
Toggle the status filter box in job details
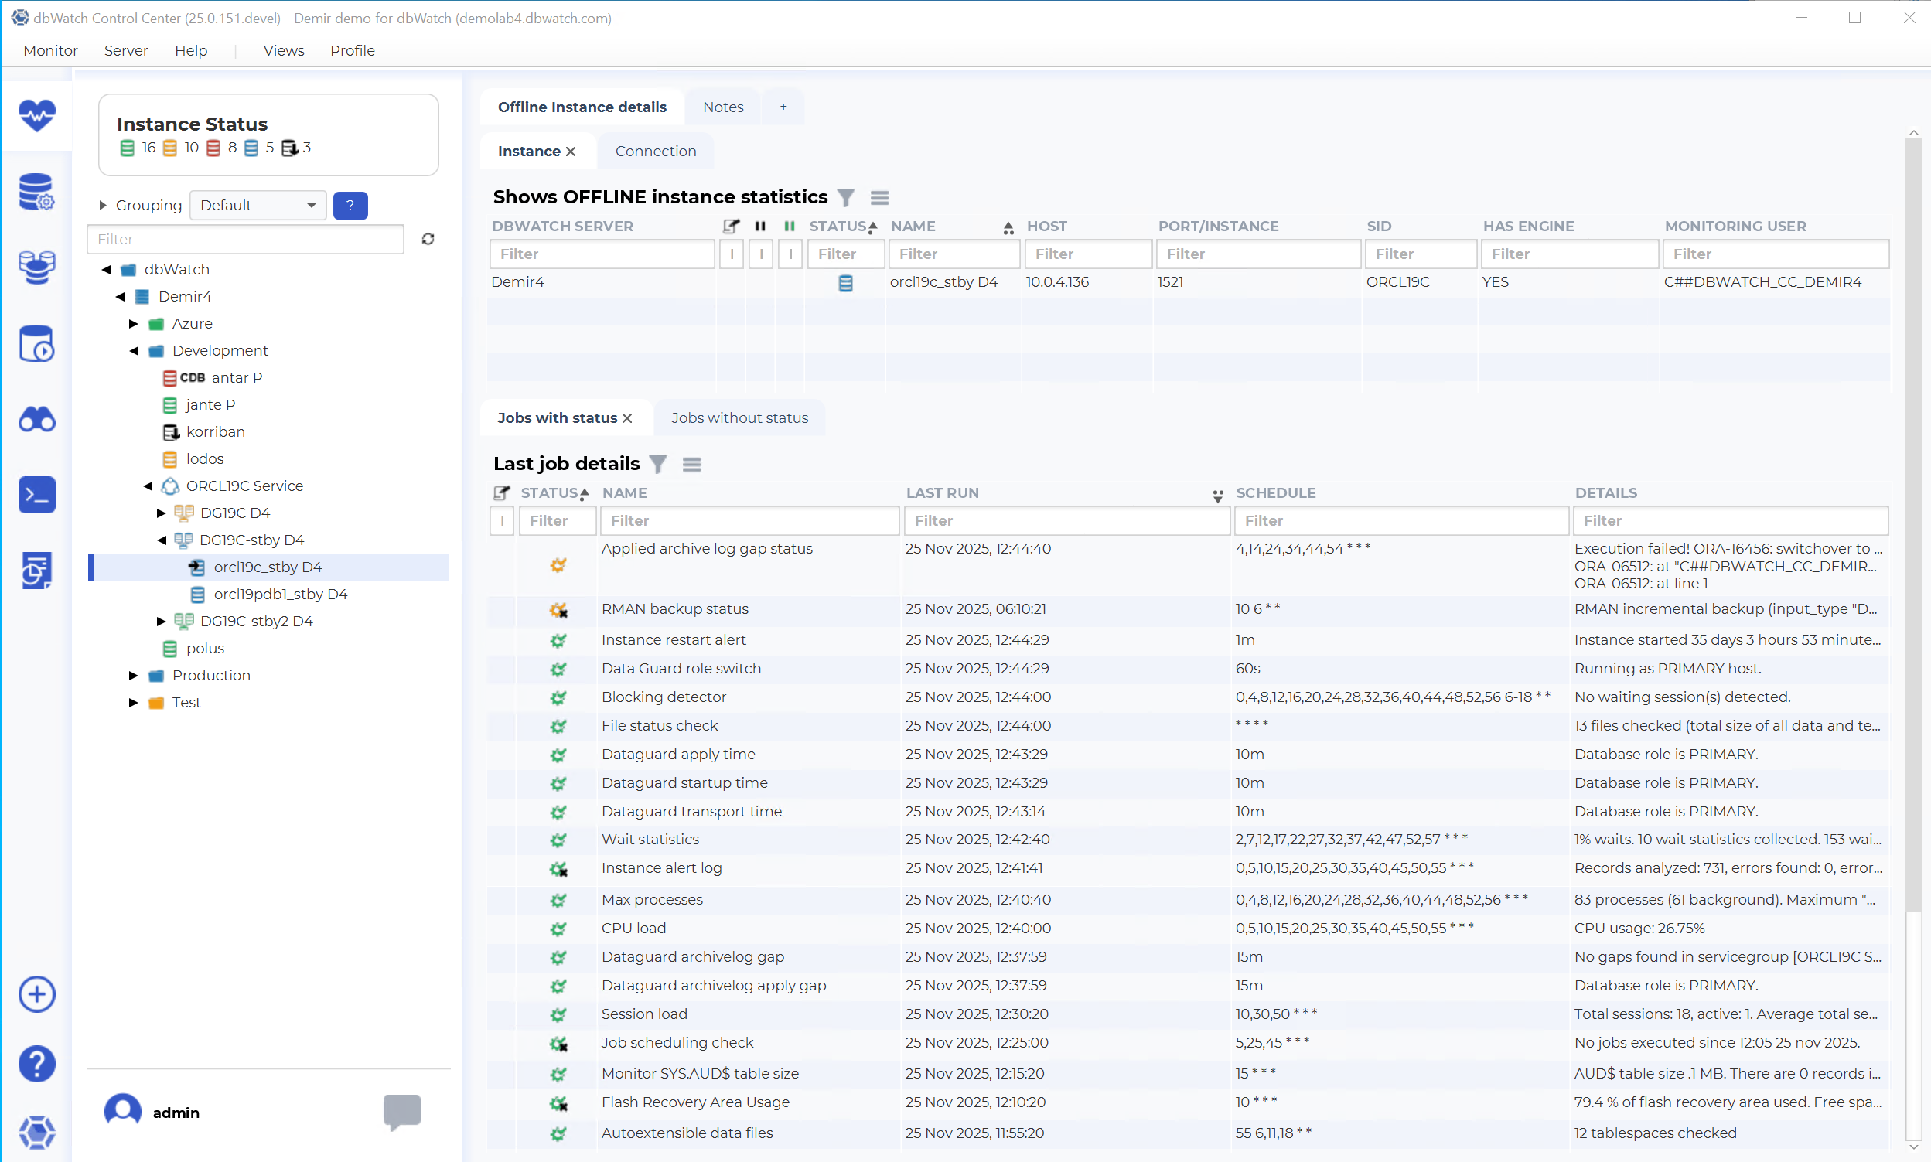click(502, 521)
